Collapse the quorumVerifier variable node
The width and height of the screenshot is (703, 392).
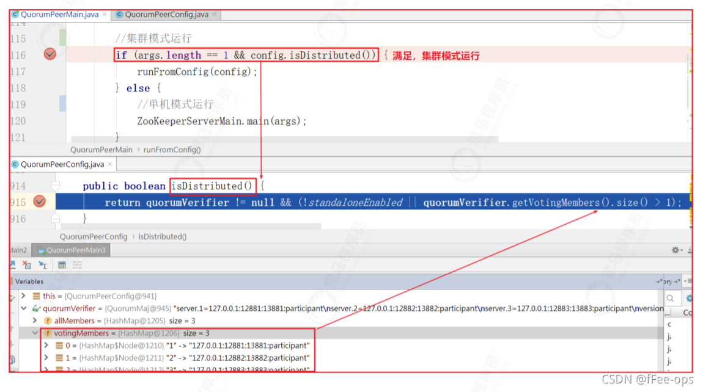(x=24, y=308)
